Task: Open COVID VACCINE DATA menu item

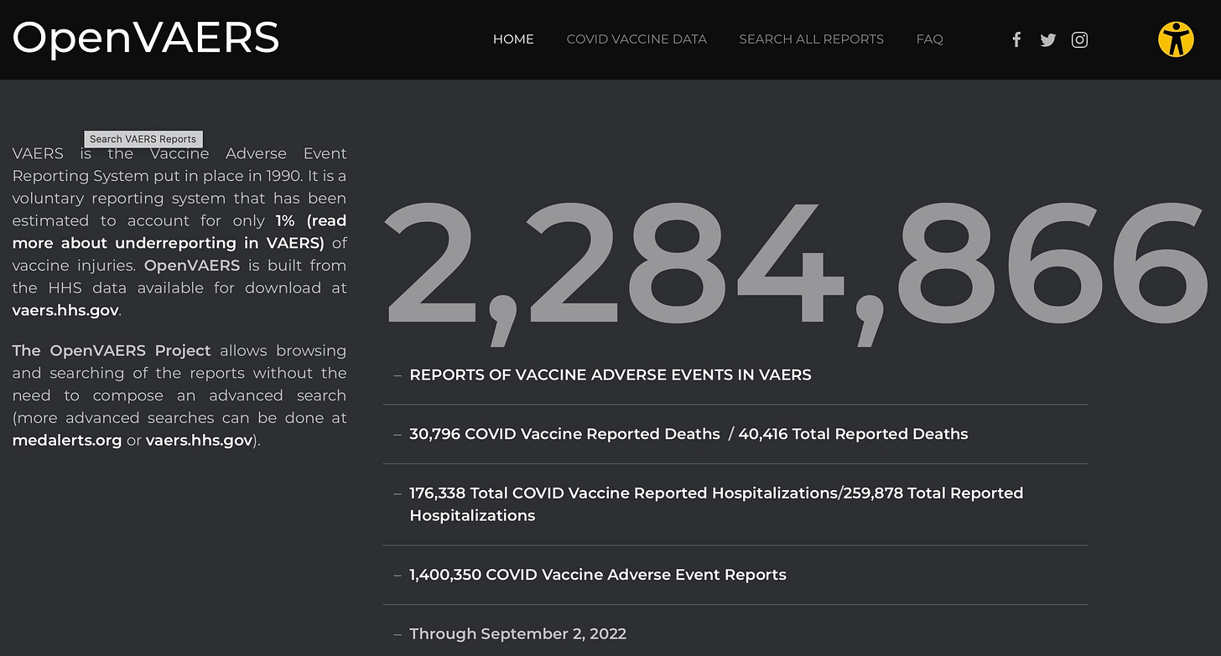Action: pos(636,39)
